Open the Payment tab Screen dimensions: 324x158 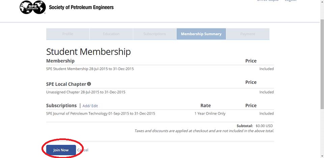(247, 34)
